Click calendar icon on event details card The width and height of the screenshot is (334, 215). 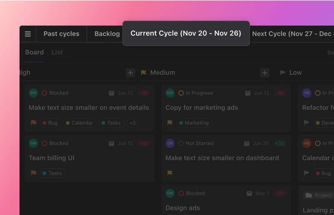coord(112,93)
